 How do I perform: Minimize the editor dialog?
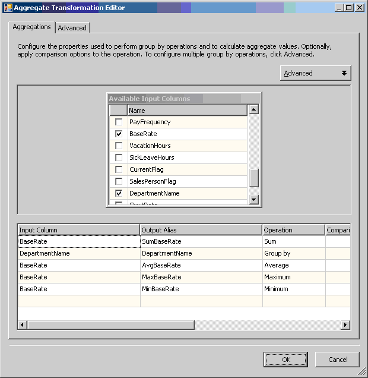pos(339,7)
